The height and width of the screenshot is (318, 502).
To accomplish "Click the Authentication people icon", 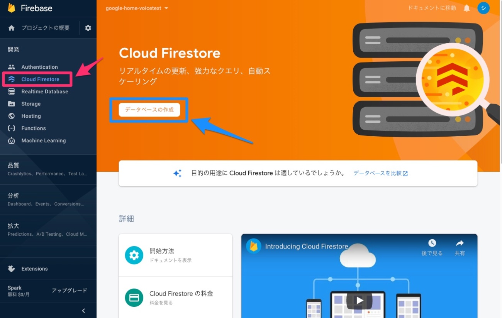I will (12, 67).
